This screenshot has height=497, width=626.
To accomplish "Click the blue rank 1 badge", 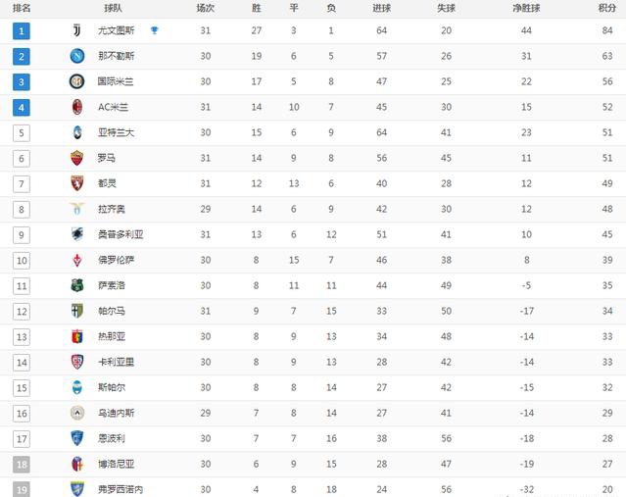I will 22,30.
